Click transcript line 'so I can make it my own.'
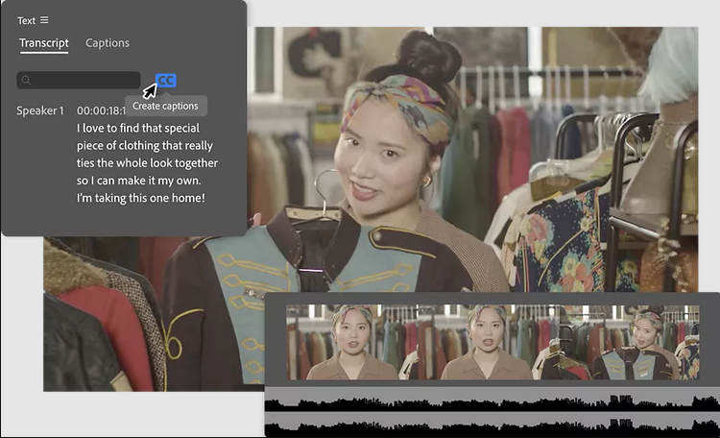This screenshot has height=438, width=720. (x=139, y=181)
